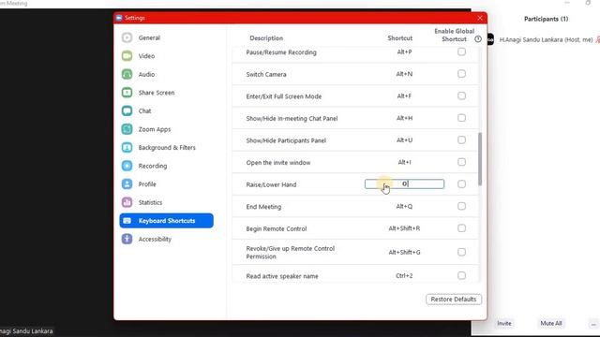Click the Alt+N shortcut for Switch Camera

click(x=404, y=74)
